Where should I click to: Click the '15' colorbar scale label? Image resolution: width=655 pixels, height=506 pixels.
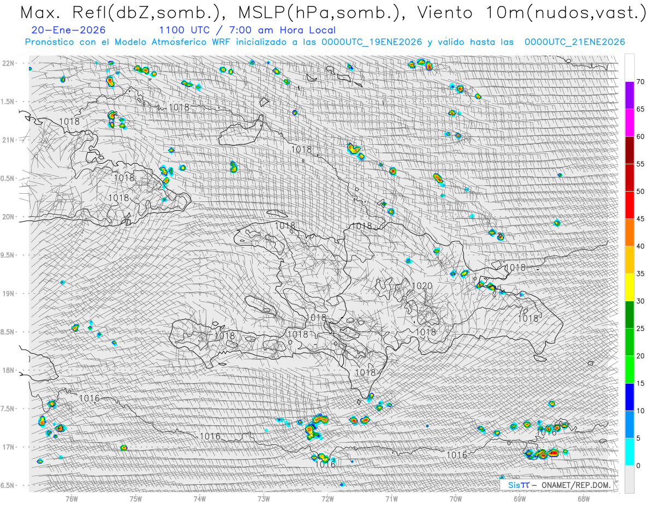pos(641,383)
